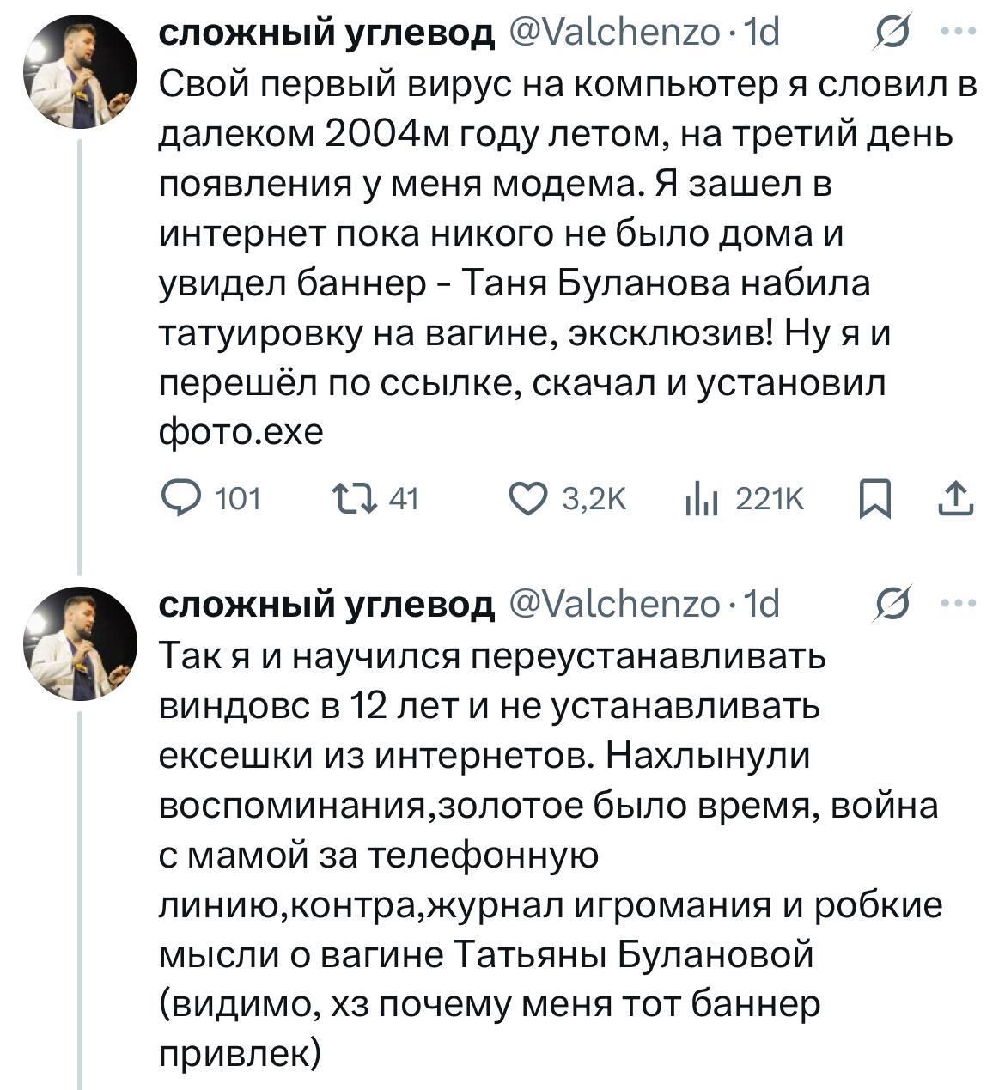This screenshot has width=1005, height=1090.
Task: Open сложный углевод name on first tweet
Action: coord(328,33)
